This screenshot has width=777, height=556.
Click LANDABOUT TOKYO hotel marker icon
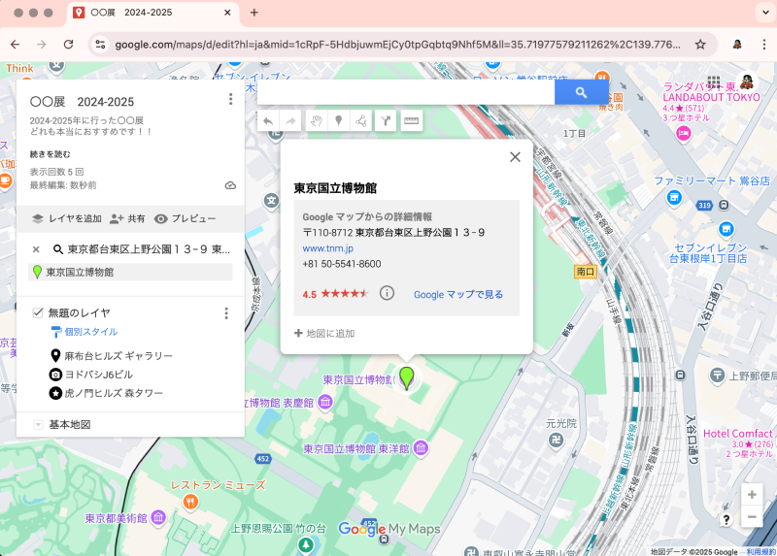coord(684,133)
